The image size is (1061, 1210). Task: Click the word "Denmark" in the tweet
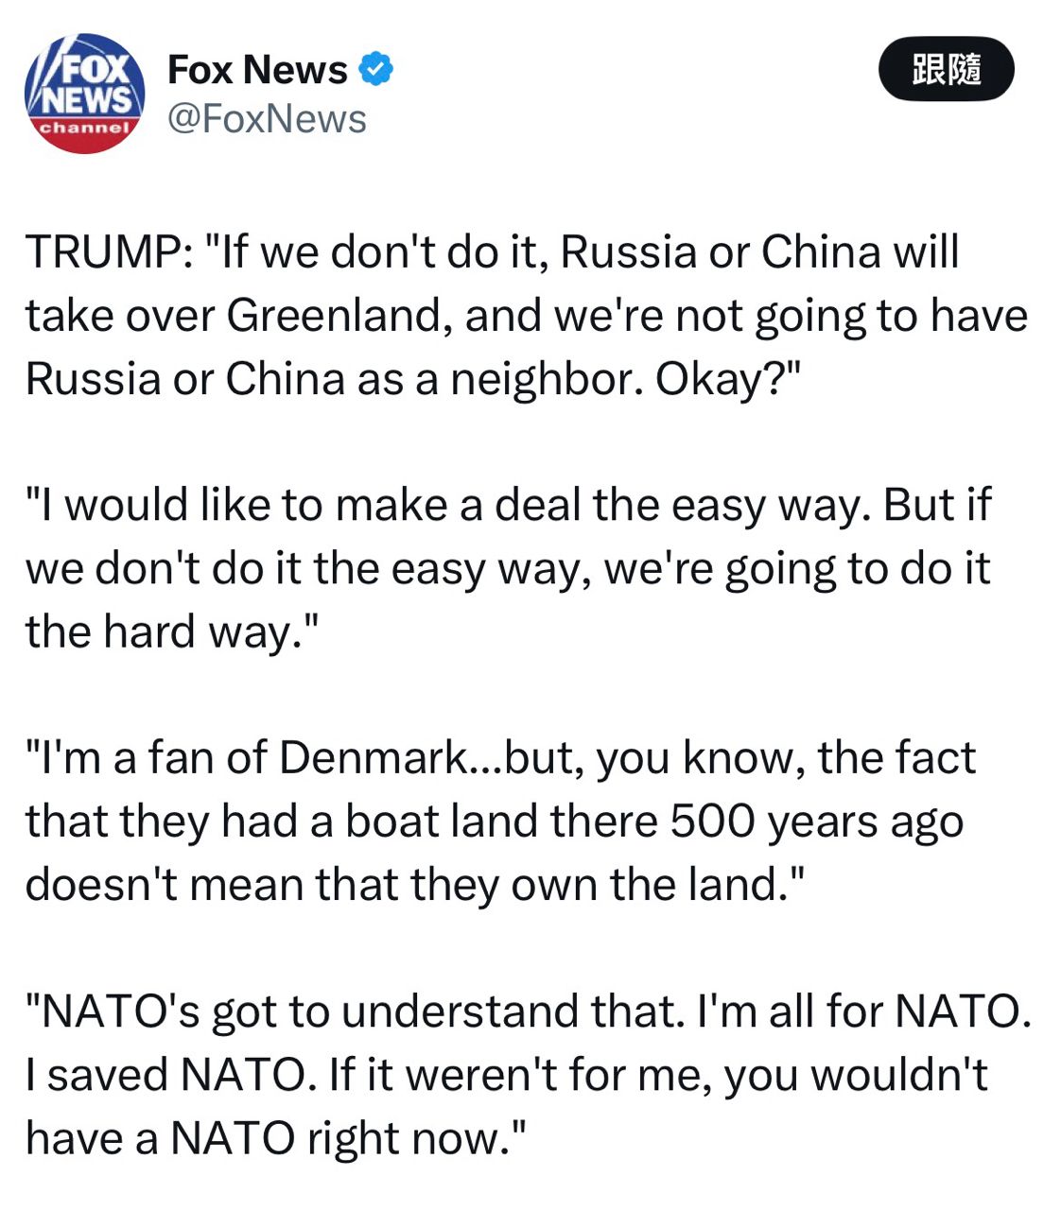[373, 758]
